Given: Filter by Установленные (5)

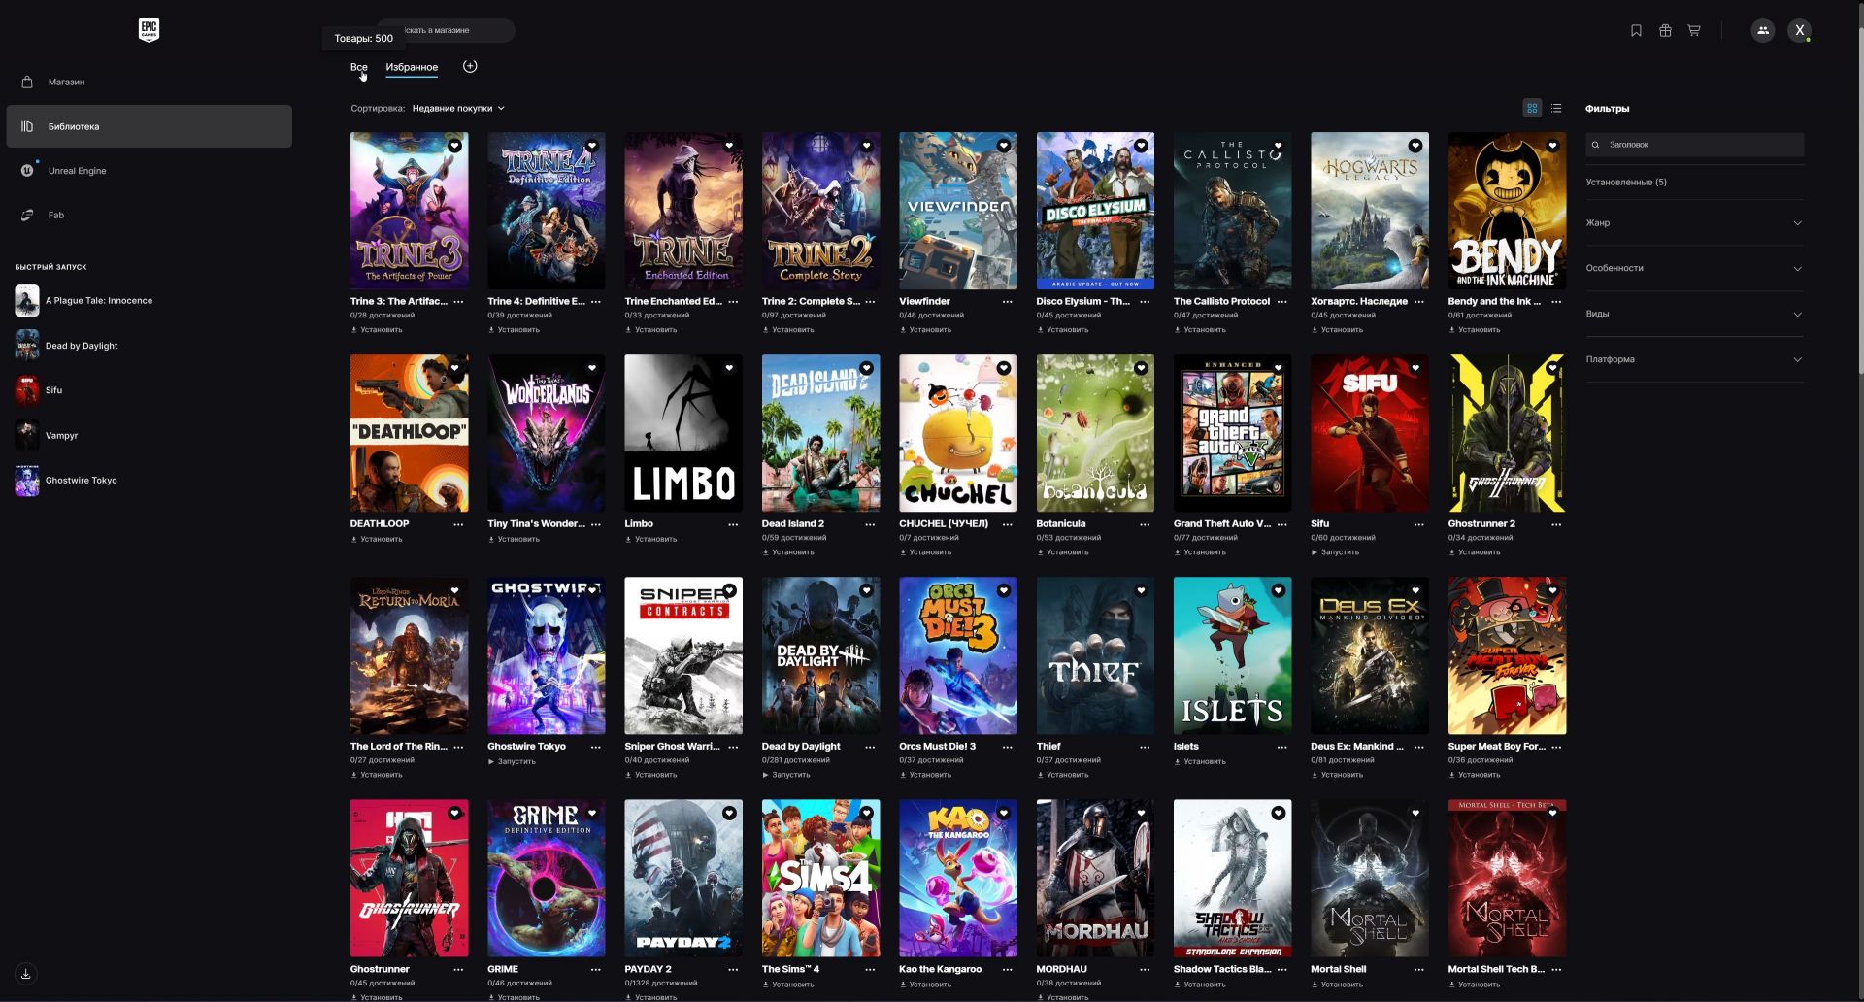Looking at the screenshot, I should pyautogui.click(x=1626, y=183).
